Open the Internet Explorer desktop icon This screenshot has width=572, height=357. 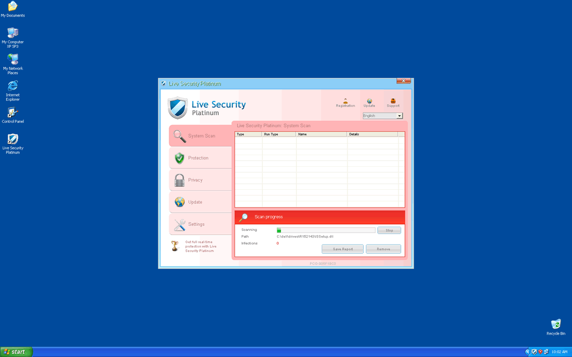click(13, 87)
